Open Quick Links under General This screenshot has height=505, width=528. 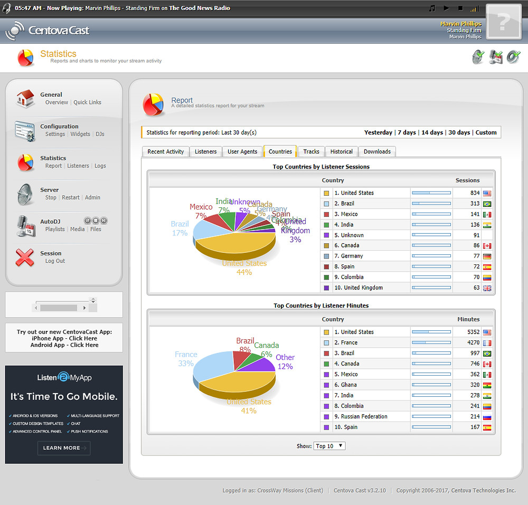[87, 102]
